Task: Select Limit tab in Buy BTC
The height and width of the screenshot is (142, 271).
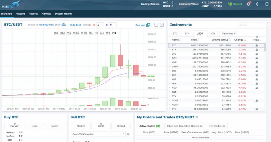Action: [34, 126]
